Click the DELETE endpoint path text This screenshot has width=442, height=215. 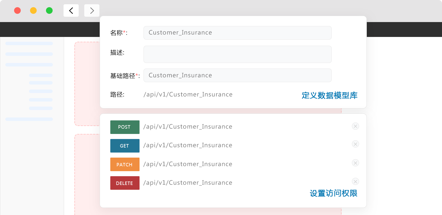point(188,183)
